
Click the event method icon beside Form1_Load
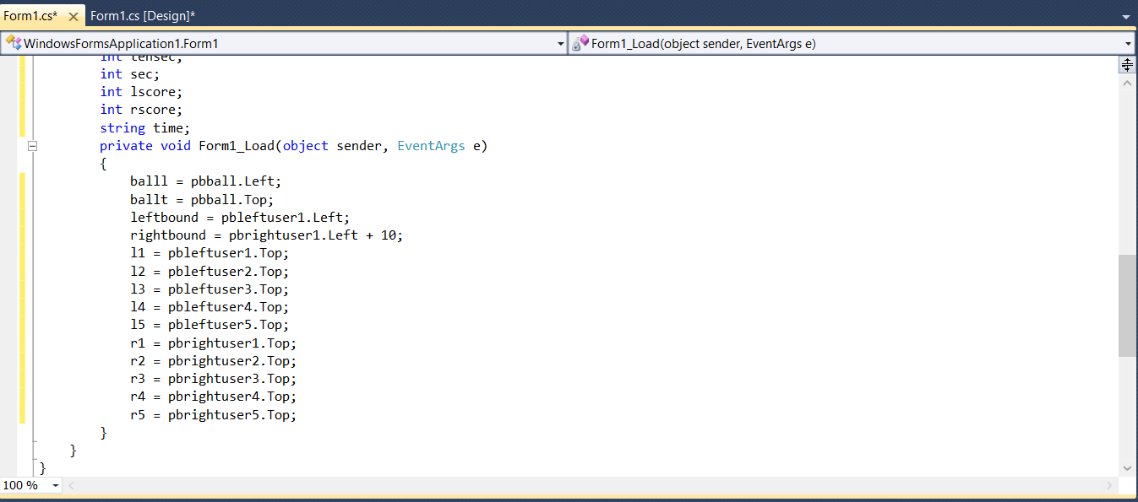(x=580, y=43)
